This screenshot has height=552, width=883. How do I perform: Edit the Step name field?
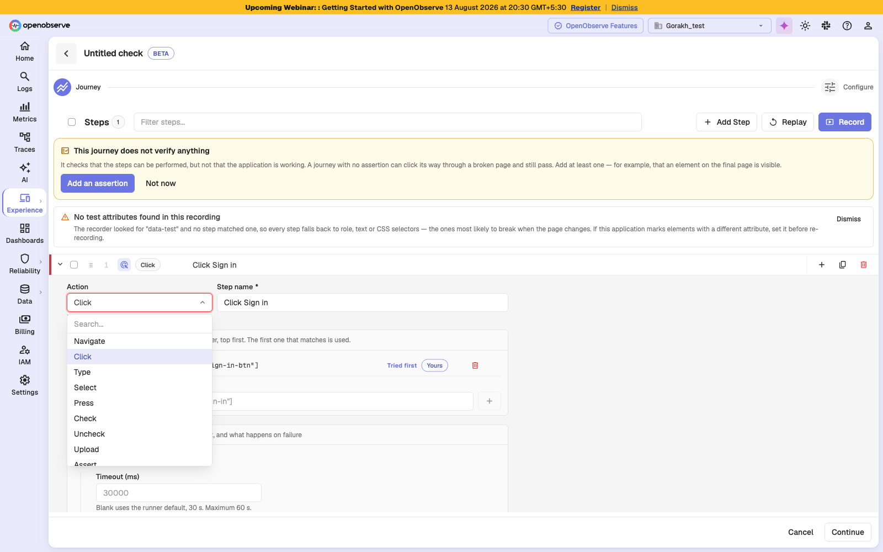click(x=362, y=302)
